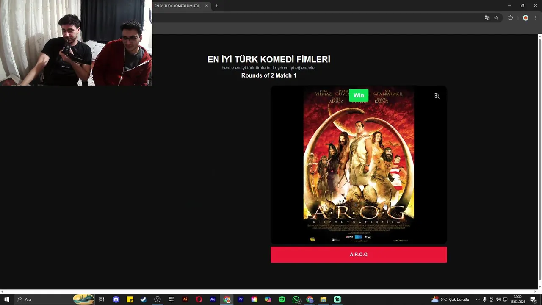
Task: Bookmark this page with the star icon
Action: [x=496, y=18]
